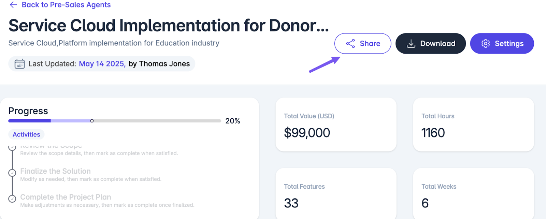Click the Download button

click(431, 43)
